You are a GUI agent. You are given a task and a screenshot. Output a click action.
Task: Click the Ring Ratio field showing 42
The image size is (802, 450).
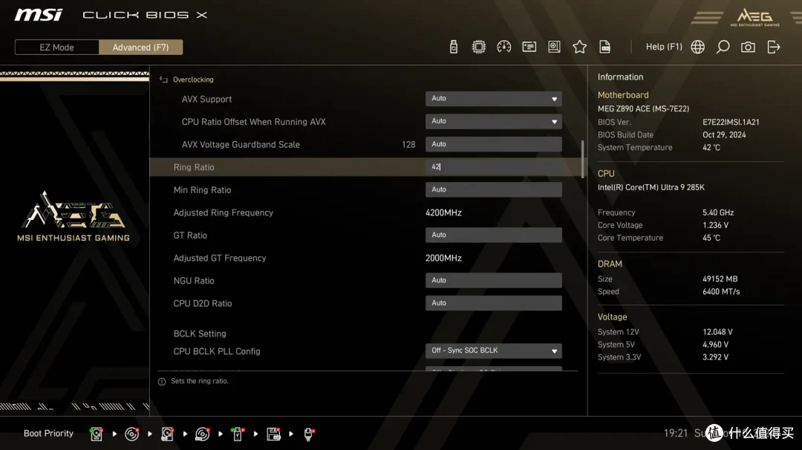tap(494, 166)
